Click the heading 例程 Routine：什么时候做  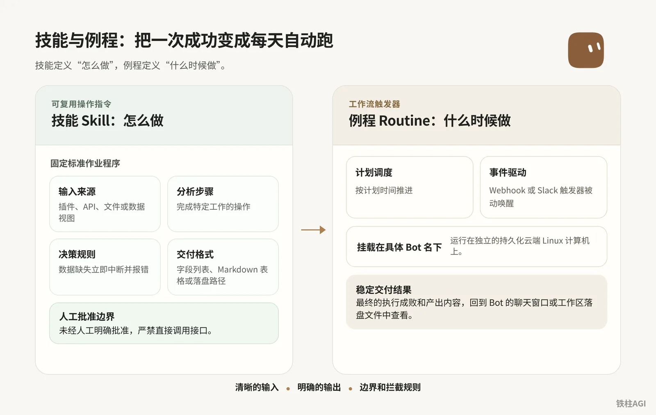pyautogui.click(x=430, y=121)
